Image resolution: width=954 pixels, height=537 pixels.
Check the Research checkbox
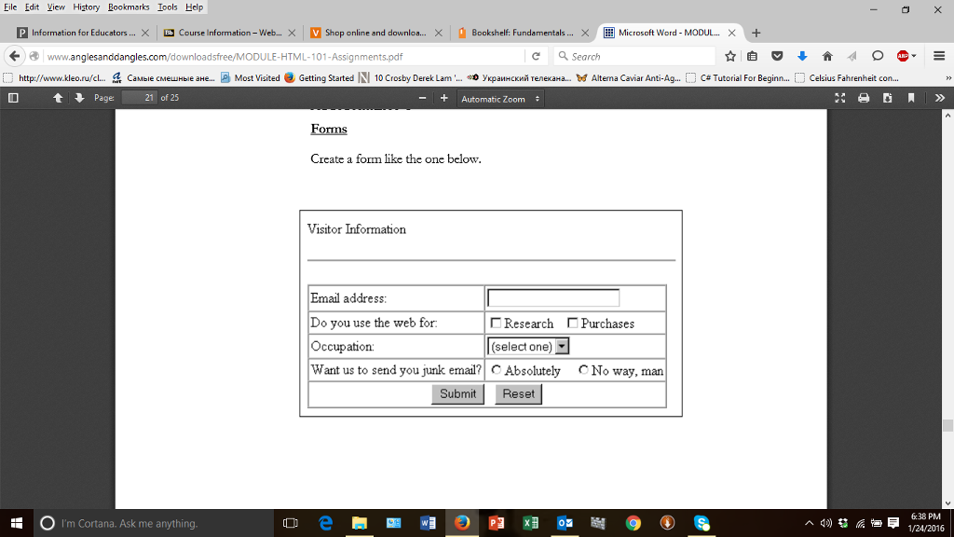point(496,323)
